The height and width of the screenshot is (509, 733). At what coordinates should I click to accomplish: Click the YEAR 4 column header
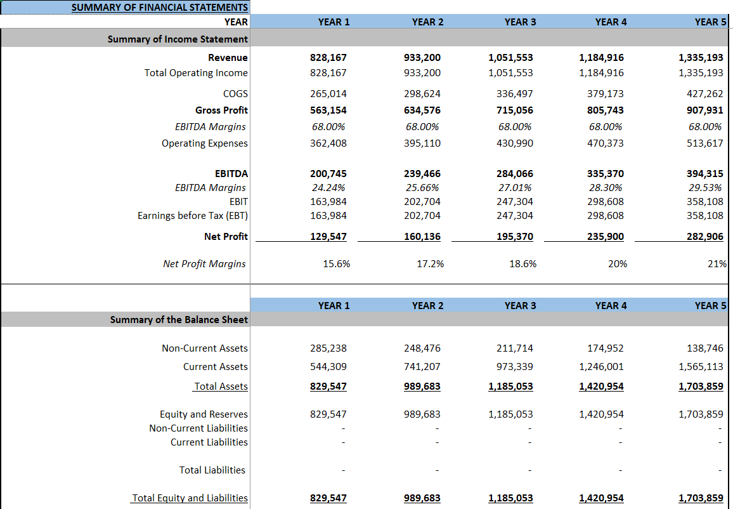611,21
